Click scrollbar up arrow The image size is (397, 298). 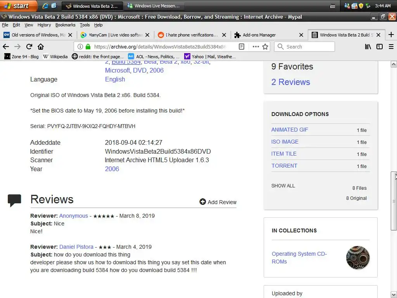tap(394, 64)
